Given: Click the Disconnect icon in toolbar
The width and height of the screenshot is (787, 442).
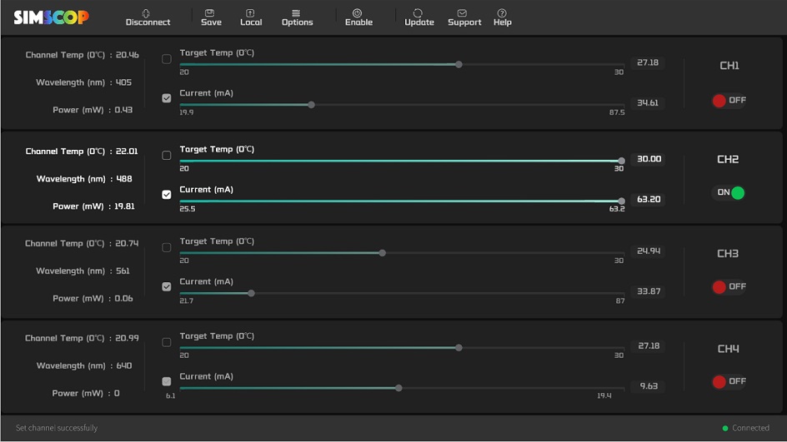Looking at the screenshot, I should (x=148, y=13).
